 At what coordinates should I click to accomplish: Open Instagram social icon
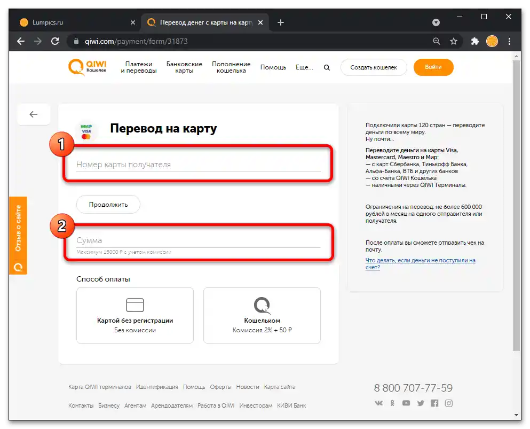pyautogui.click(x=448, y=403)
